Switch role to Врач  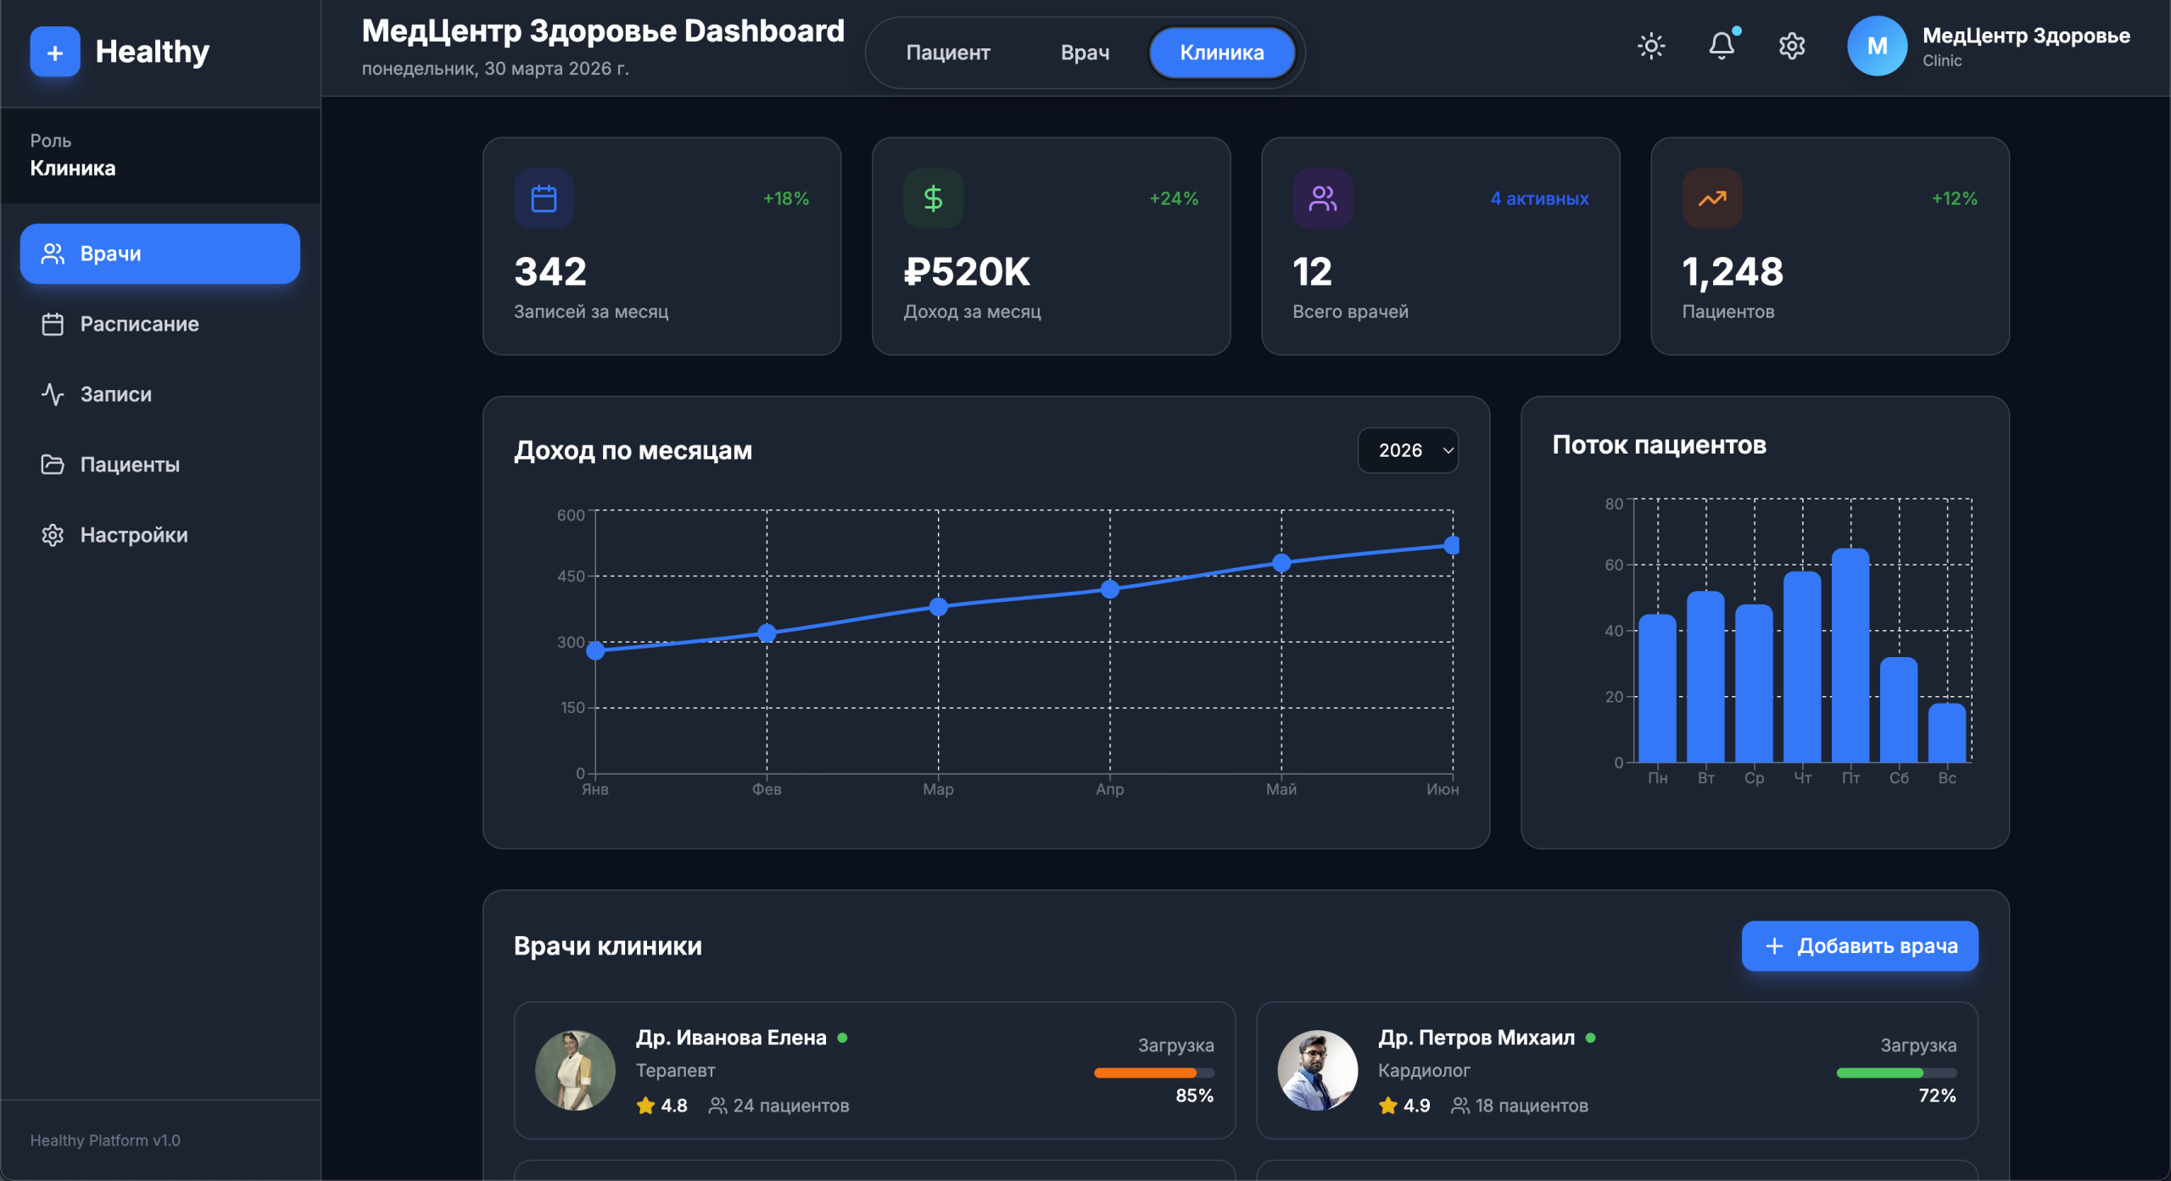(x=1085, y=53)
